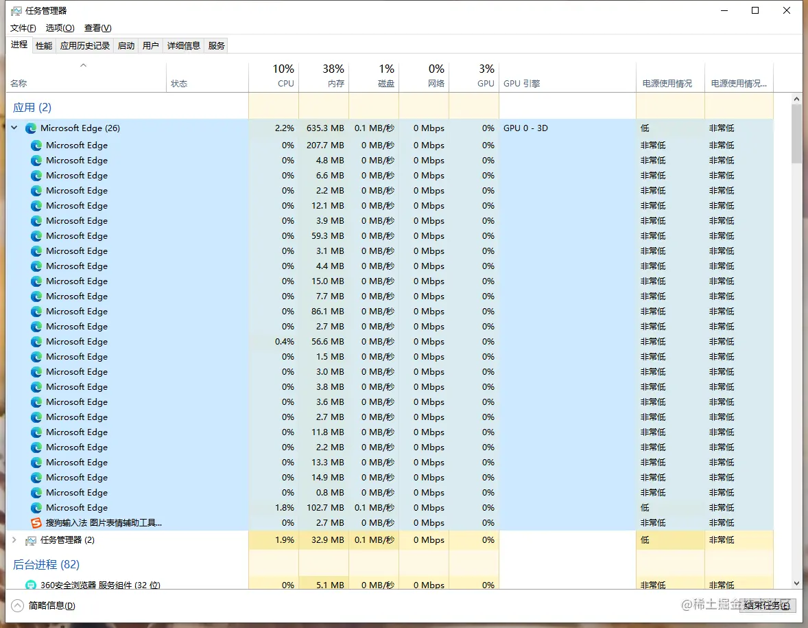Sort by the 内存 column header
This screenshot has height=628, width=808.
[x=324, y=78]
